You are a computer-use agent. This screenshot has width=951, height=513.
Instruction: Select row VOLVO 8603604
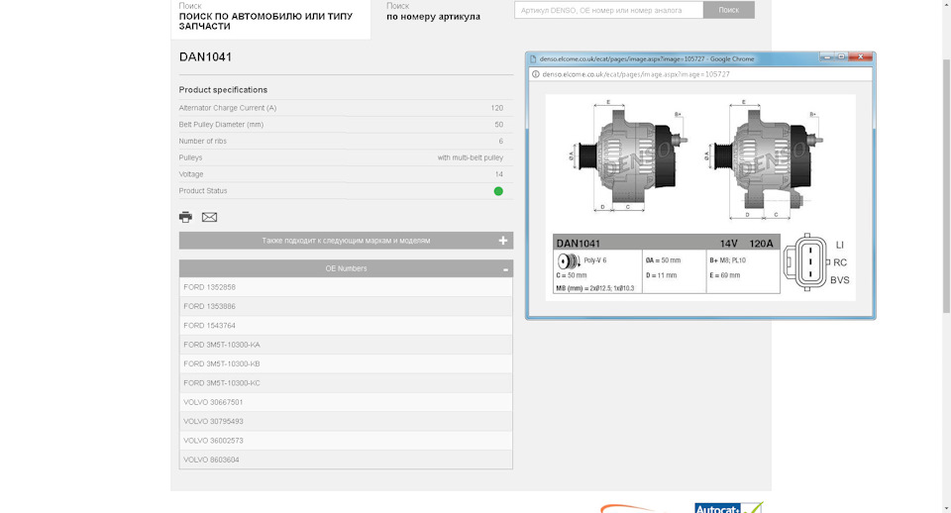(346, 460)
